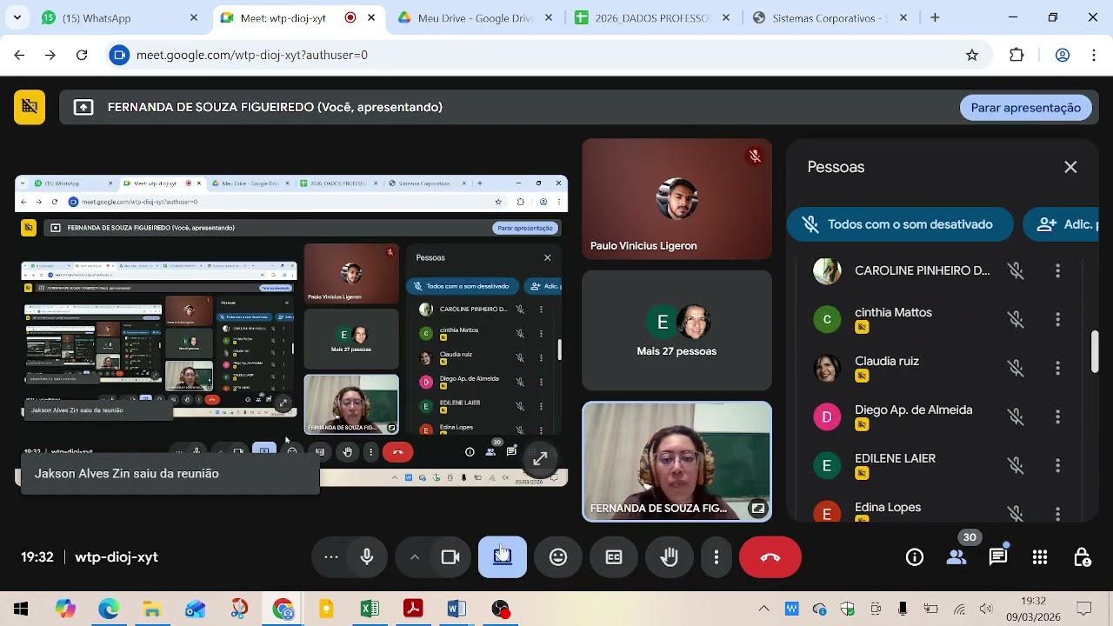Open meeting details info icon
1113x626 pixels.
915,557
